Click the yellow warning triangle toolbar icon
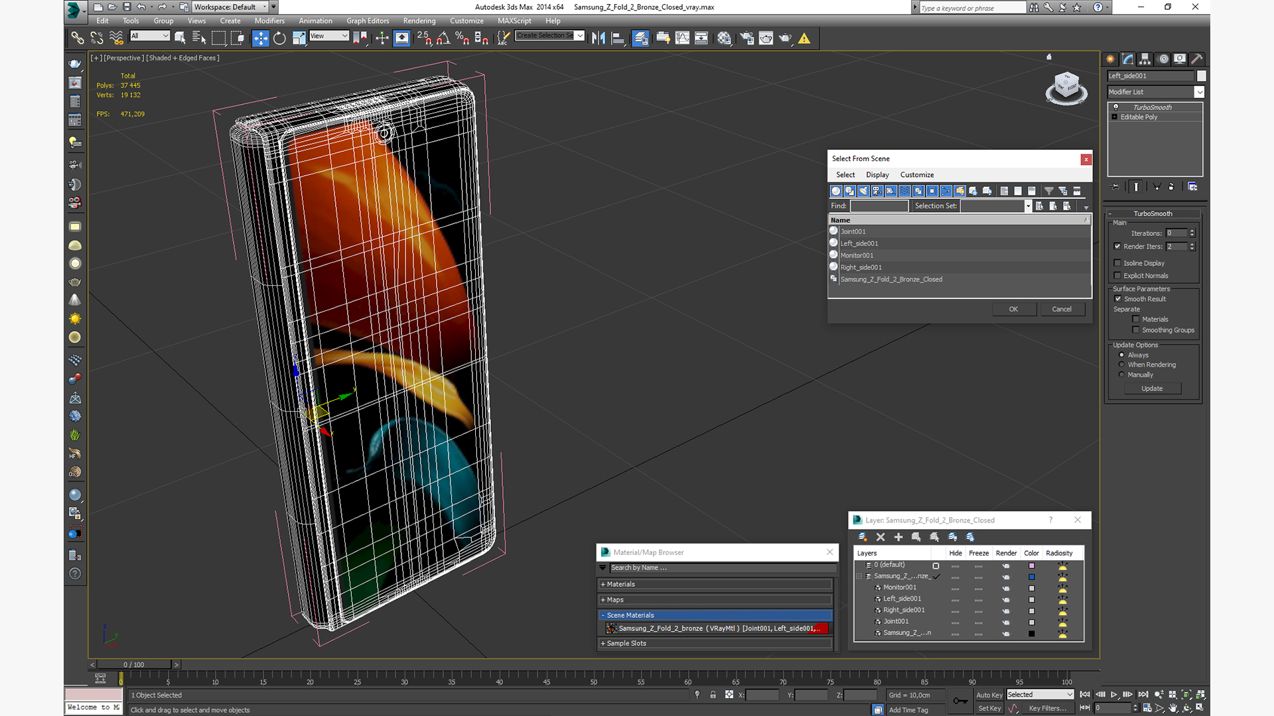 click(804, 38)
